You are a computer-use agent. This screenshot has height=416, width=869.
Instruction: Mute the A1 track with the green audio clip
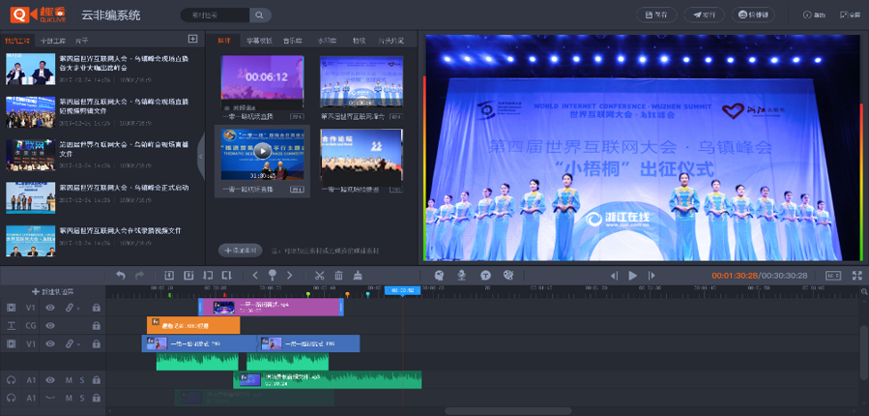click(69, 380)
